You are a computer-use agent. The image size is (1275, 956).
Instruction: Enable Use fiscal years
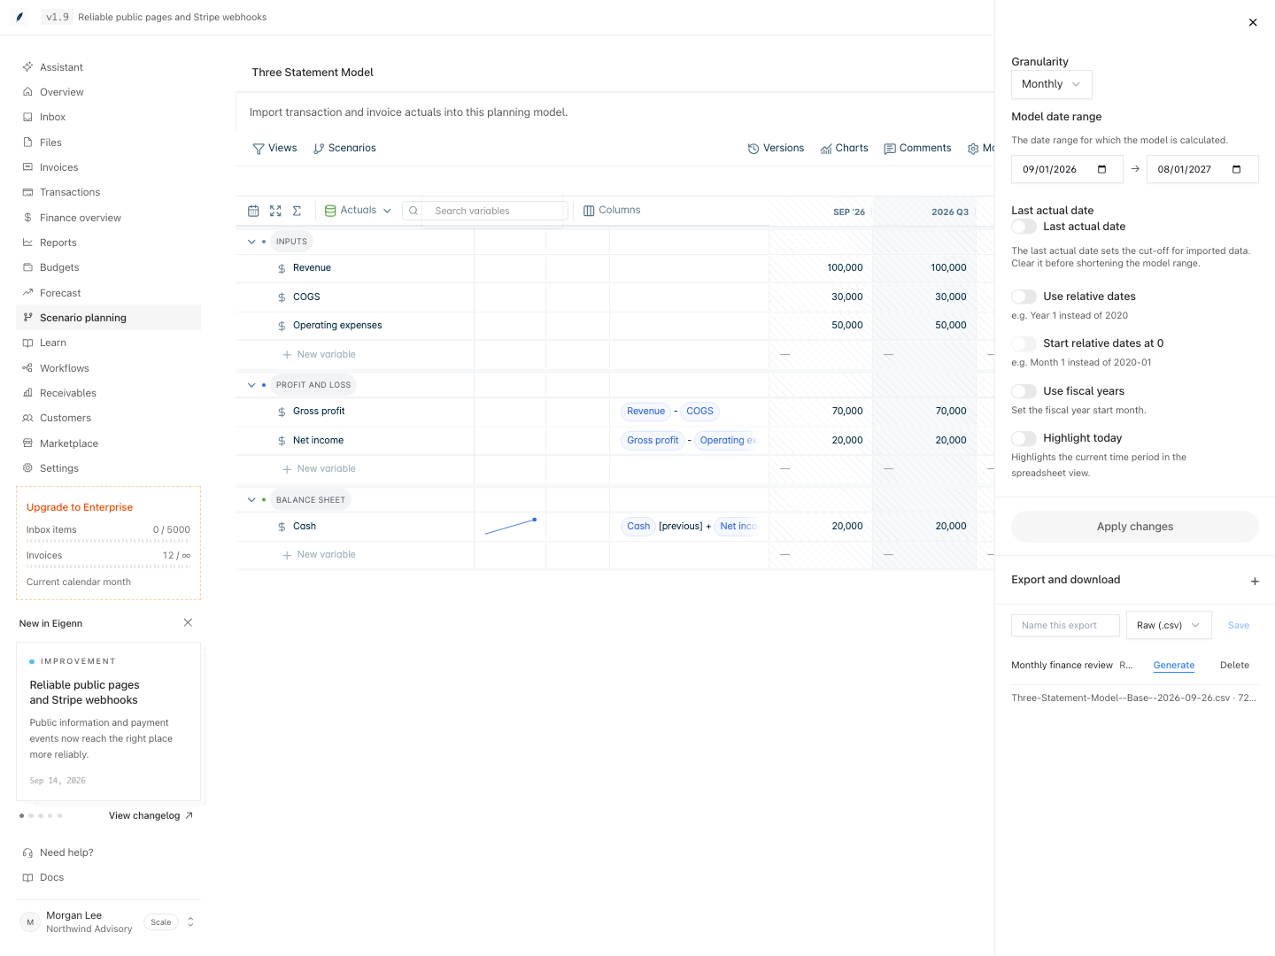point(1024,391)
